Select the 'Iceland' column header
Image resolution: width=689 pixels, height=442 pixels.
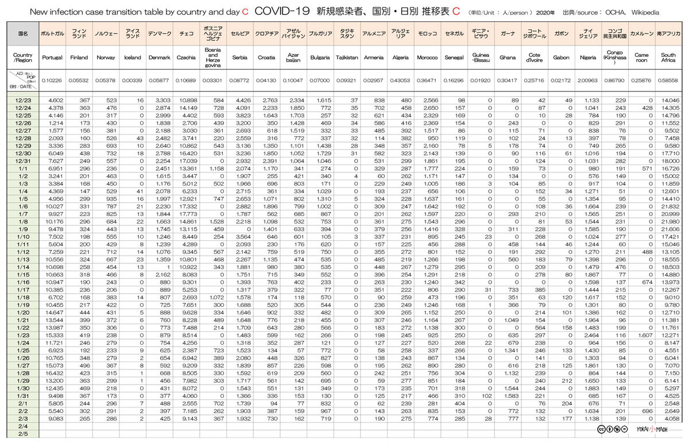132,58
